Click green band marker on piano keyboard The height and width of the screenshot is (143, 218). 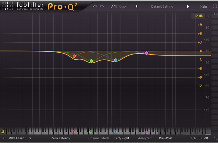pyautogui.click(x=91, y=132)
